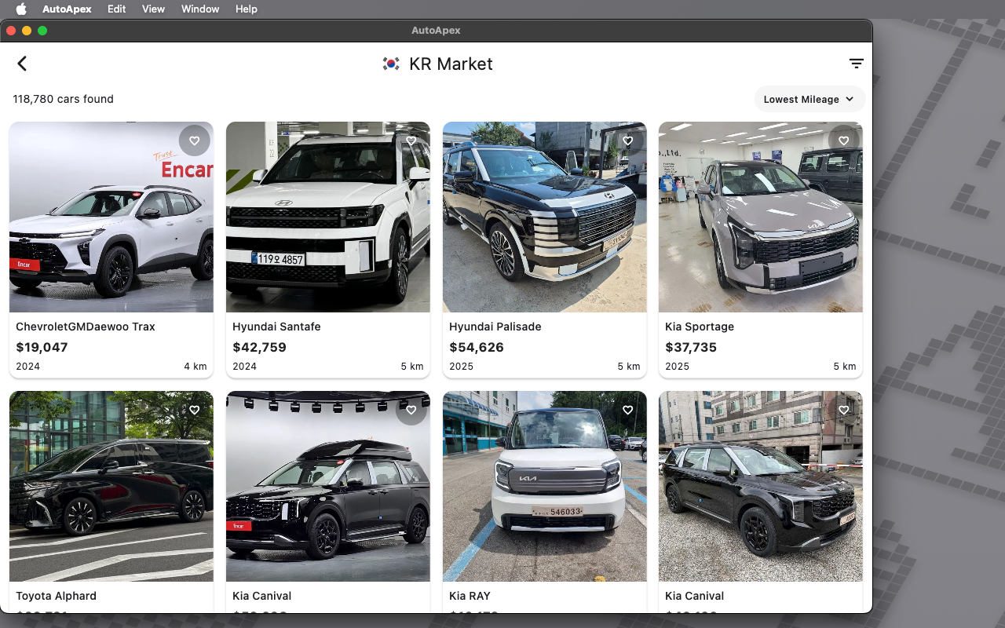Select the Kia RAY title
Screen dimensions: 1005x628
(470, 596)
